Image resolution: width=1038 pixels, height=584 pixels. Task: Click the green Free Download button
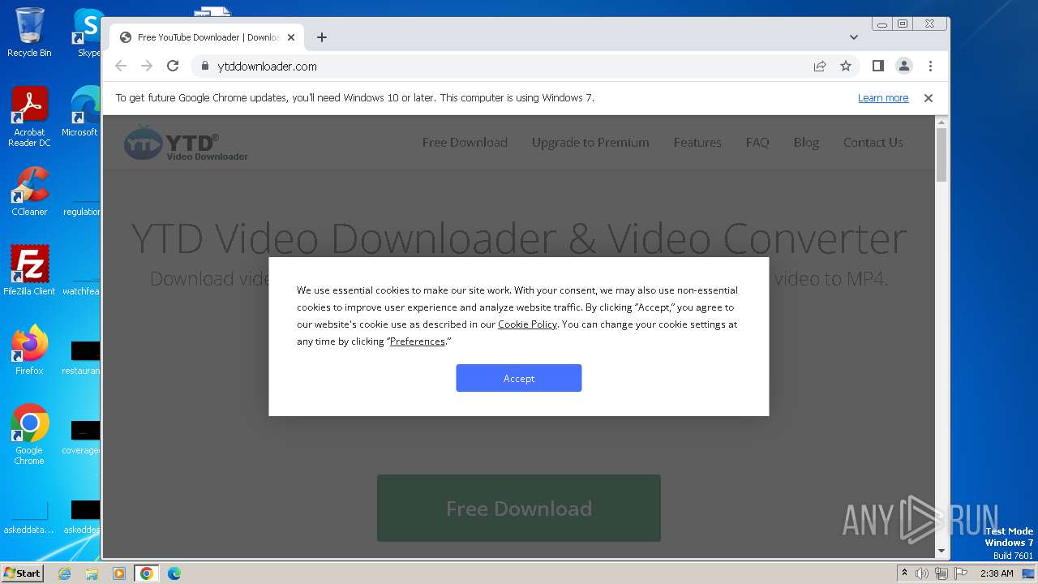[x=519, y=509]
